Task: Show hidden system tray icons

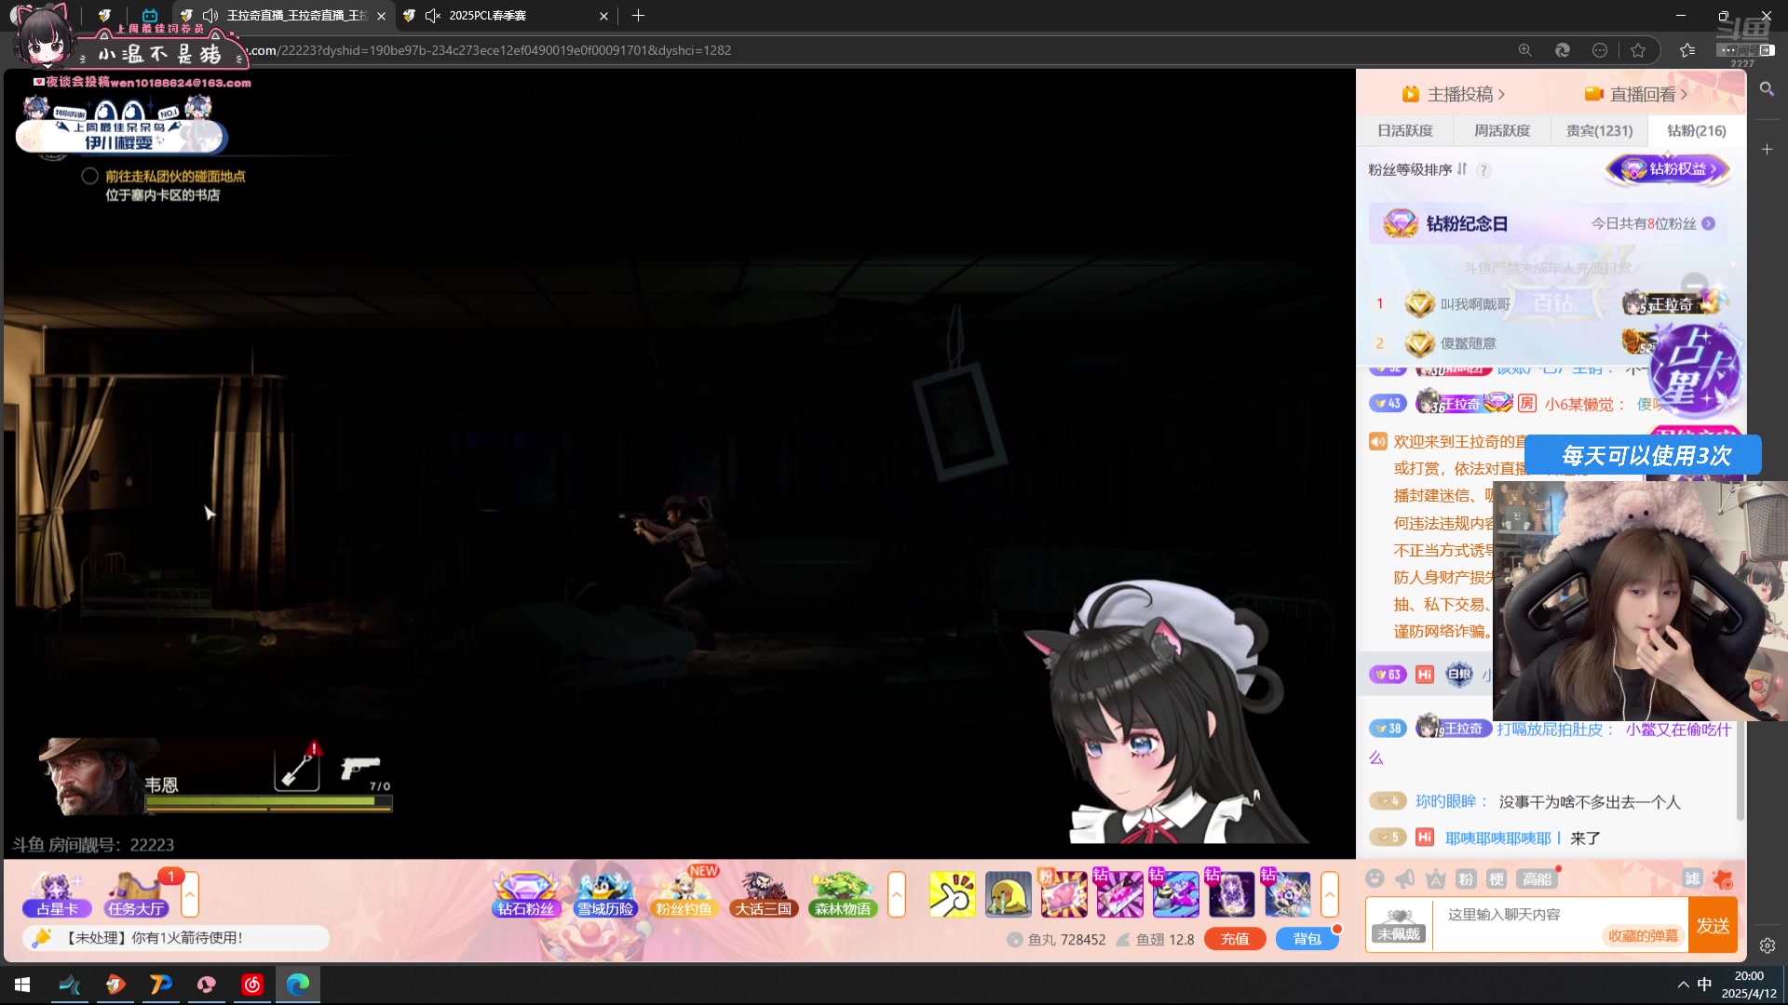Action: click(x=1683, y=985)
